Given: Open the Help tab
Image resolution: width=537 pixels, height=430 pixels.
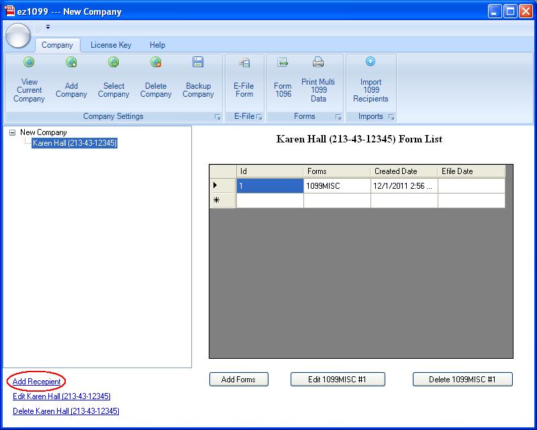Looking at the screenshot, I should point(157,45).
